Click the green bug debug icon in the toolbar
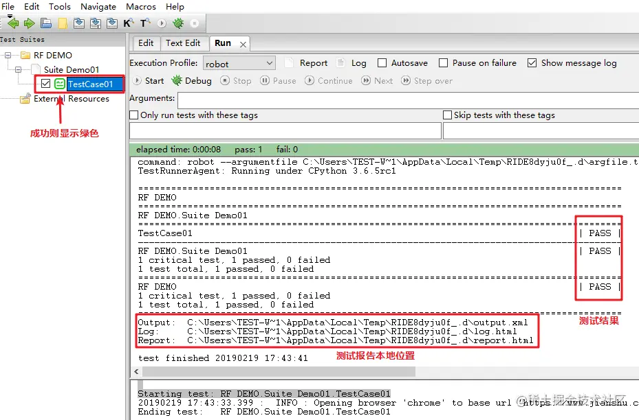This screenshot has height=420, width=639. pyautogui.click(x=178, y=23)
